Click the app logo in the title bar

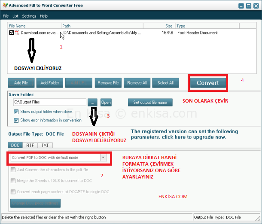[5, 5]
